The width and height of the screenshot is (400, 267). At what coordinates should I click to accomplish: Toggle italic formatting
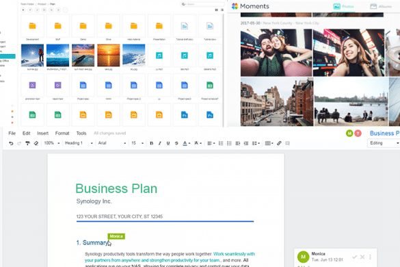pyautogui.click(x=160, y=143)
